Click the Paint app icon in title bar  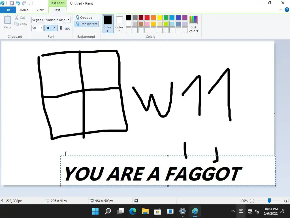(x=2, y=3)
